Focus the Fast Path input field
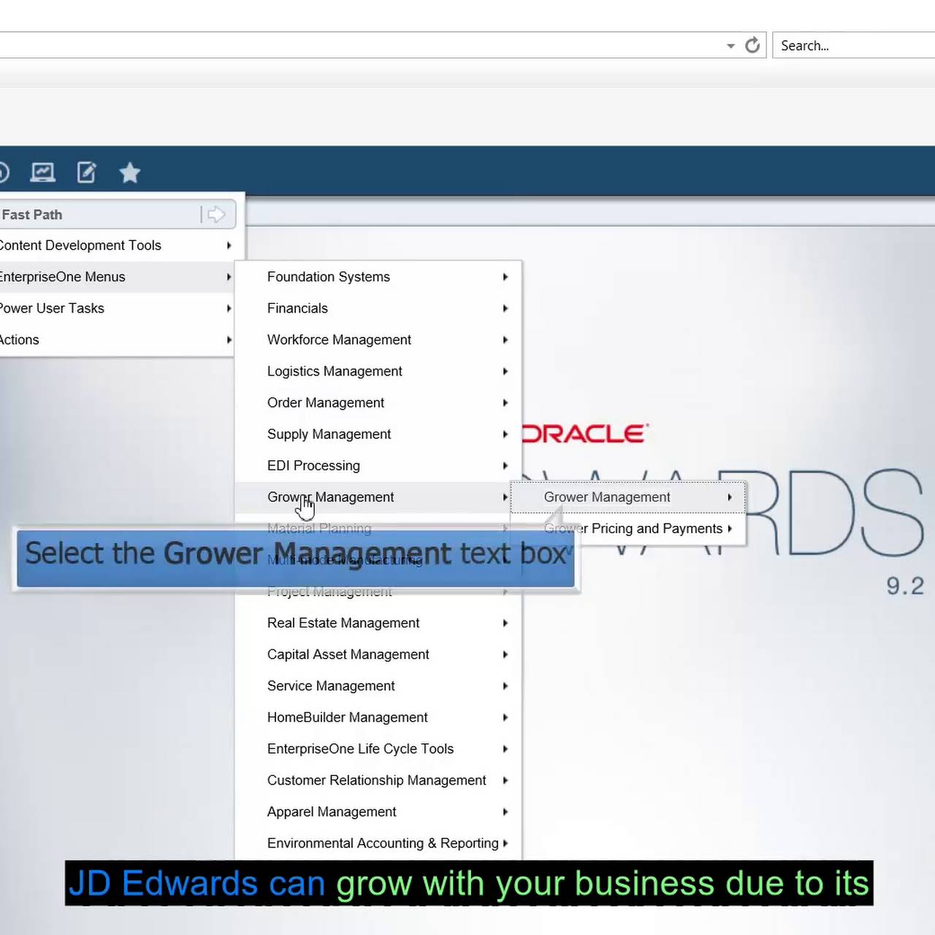935x935 pixels. tap(99, 215)
